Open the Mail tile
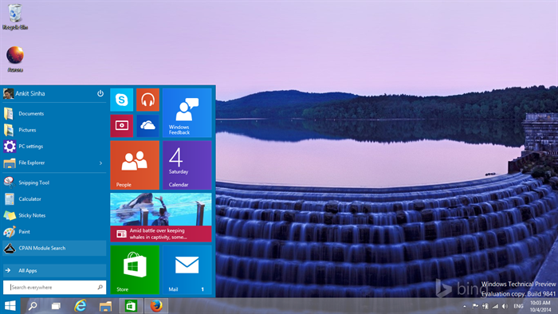Screen dimensions: 558x314 (187, 269)
